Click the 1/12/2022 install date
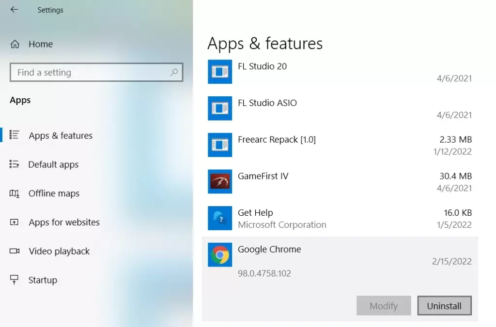This screenshot has height=327, width=496. (452, 152)
